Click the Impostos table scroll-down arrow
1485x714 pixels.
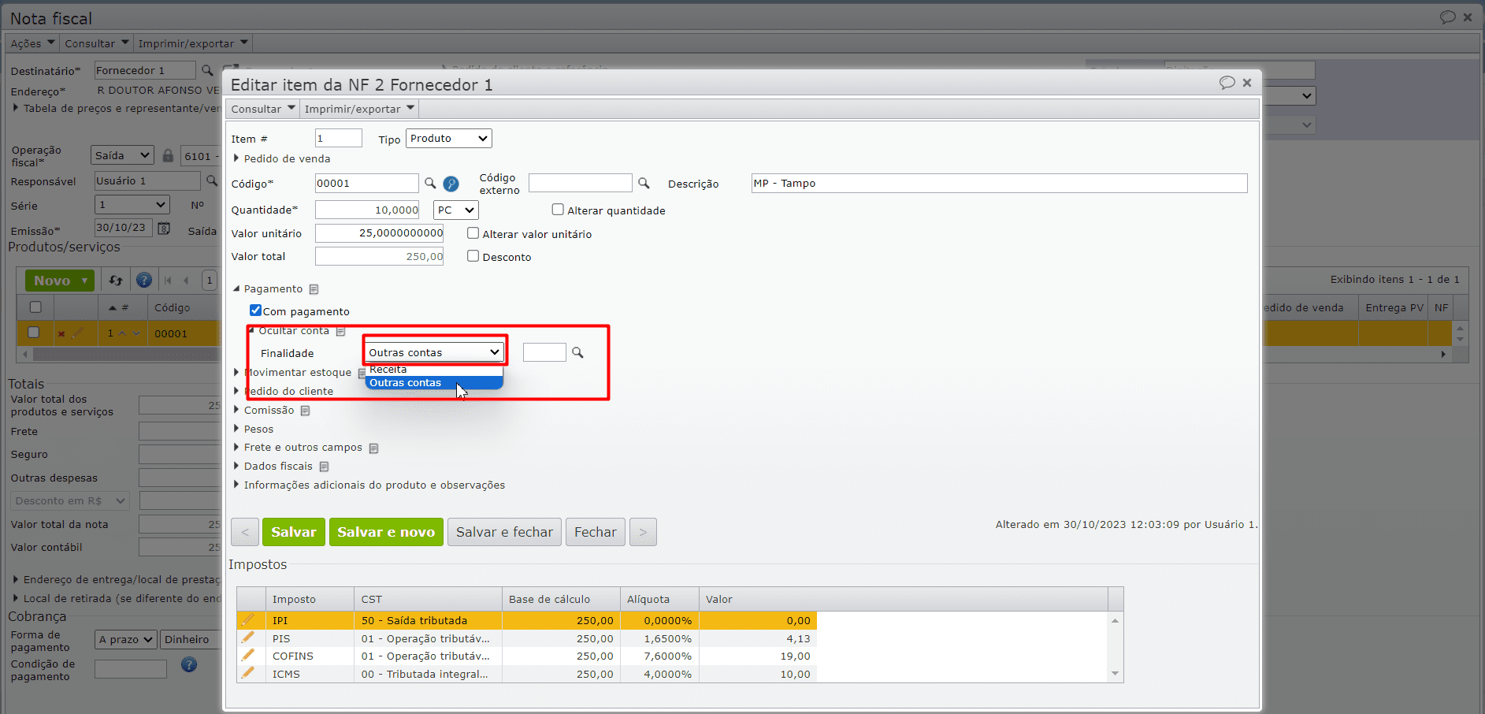[1115, 674]
